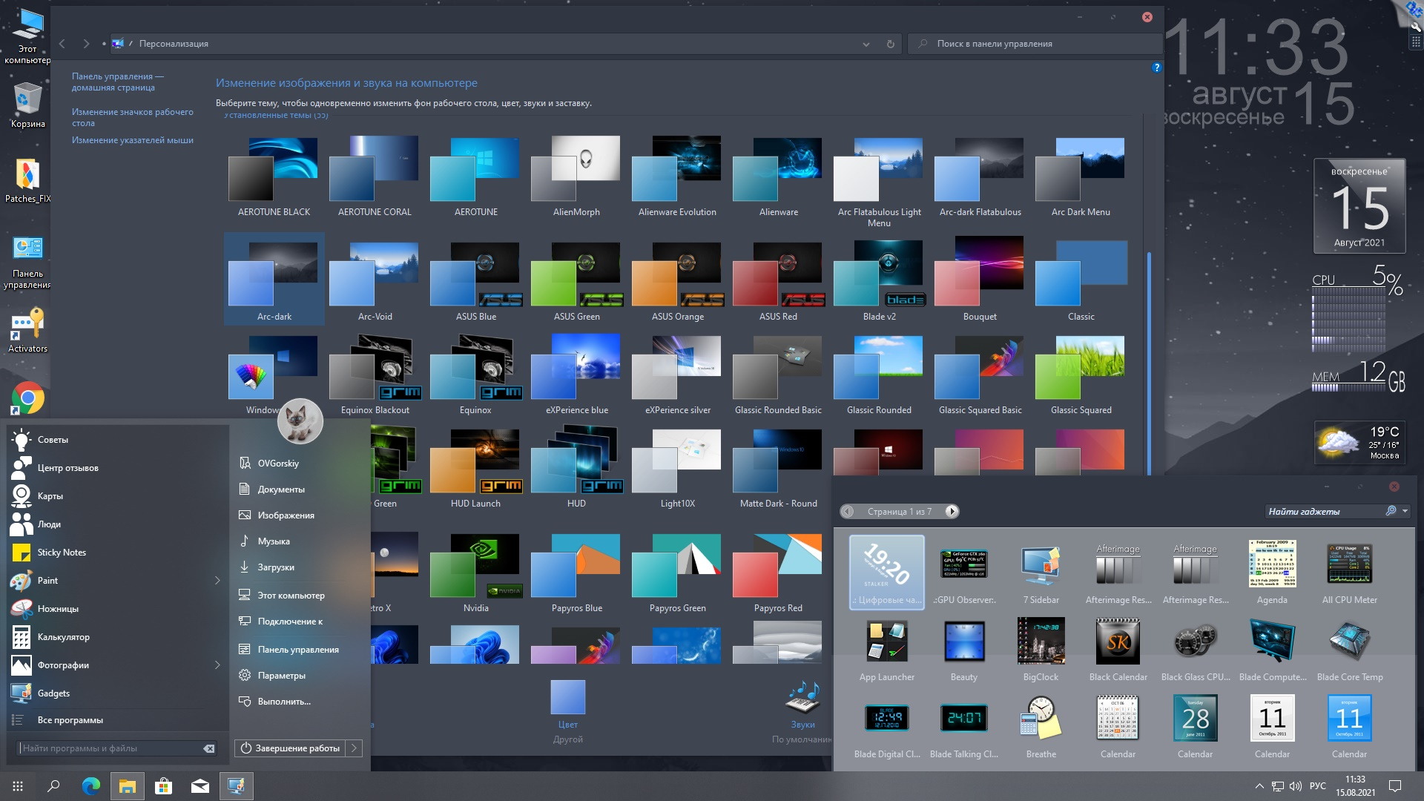Expand the Paint submenu arrow
1424x801 pixels.
(217, 581)
